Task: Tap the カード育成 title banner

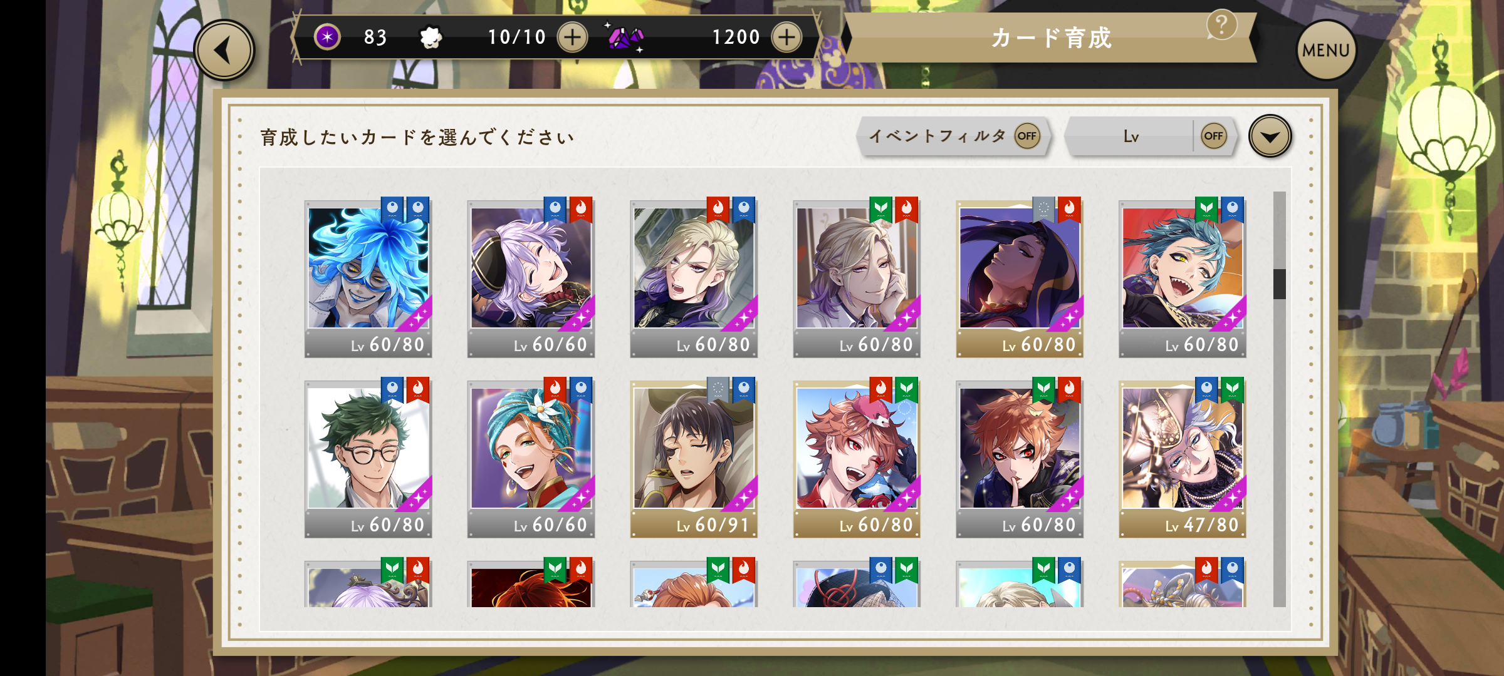Action: [x=1051, y=38]
